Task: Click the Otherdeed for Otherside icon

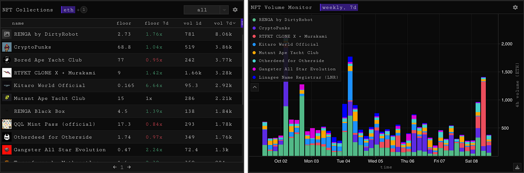Action: pyautogui.click(x=7, y=137)
